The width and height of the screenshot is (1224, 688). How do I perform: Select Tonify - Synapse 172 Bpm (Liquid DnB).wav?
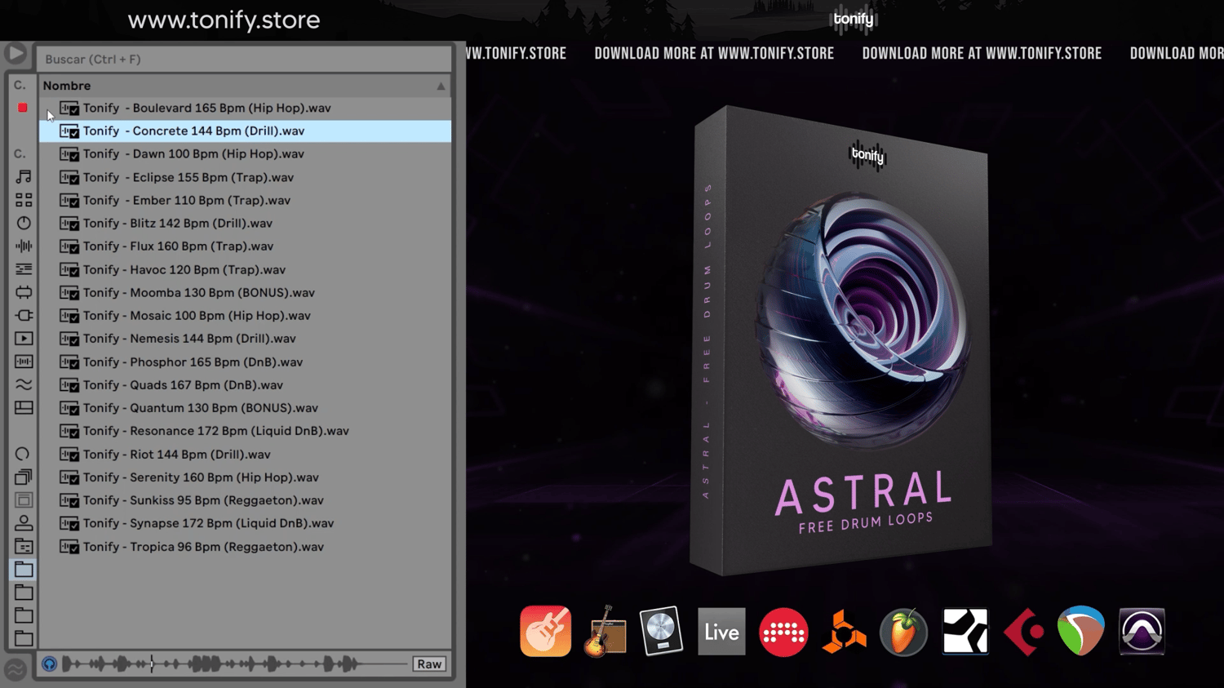tap(245, 523)
